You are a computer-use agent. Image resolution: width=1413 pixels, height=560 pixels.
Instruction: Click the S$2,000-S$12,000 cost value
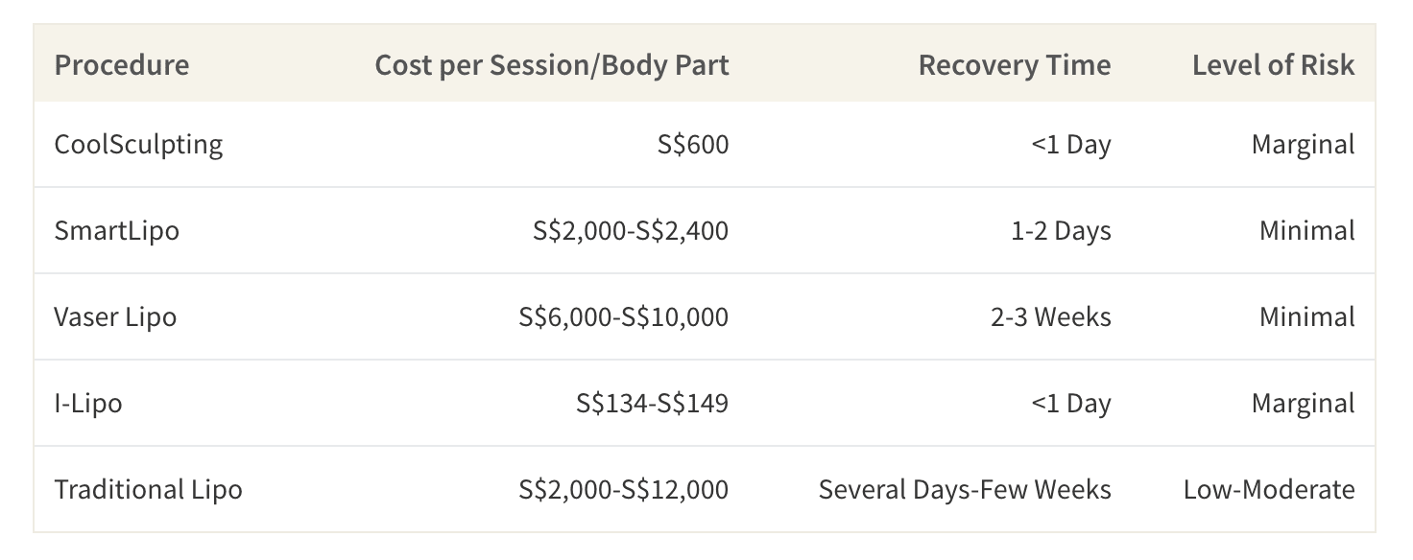tap(624, 490)
